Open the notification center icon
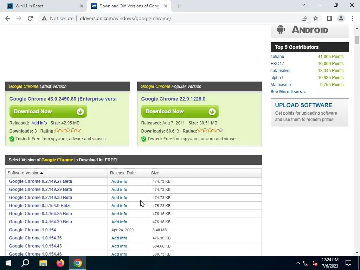The image size is (360, 270). click(x=348, y=263)
